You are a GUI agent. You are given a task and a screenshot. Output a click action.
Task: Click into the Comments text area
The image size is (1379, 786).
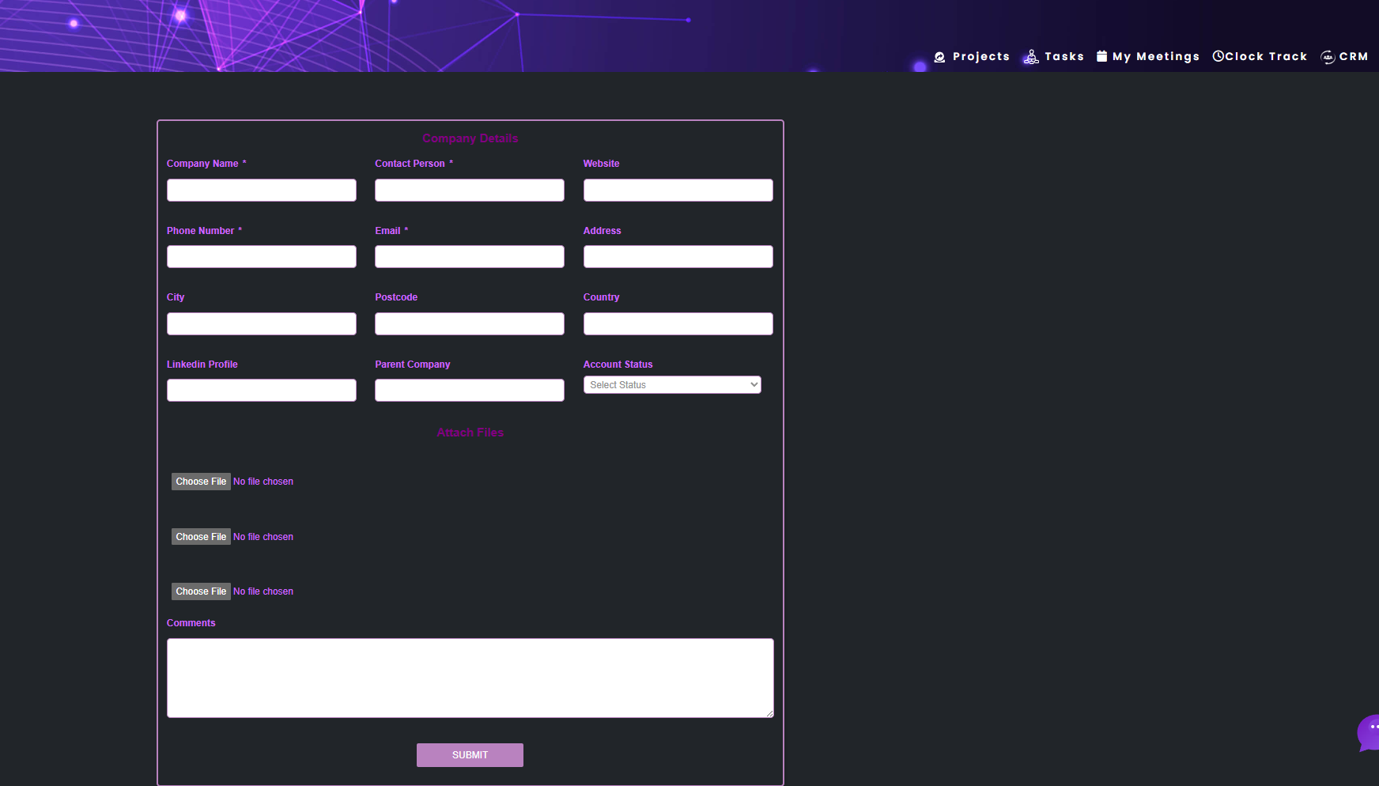point(470,678)
